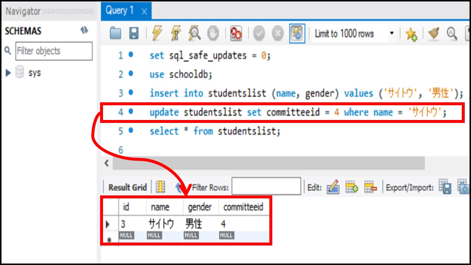Select cell with id value 3

pos(132,224)
